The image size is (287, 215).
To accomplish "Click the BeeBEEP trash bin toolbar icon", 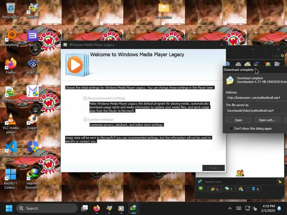I will pyautogui.click(x=277, y=64).
